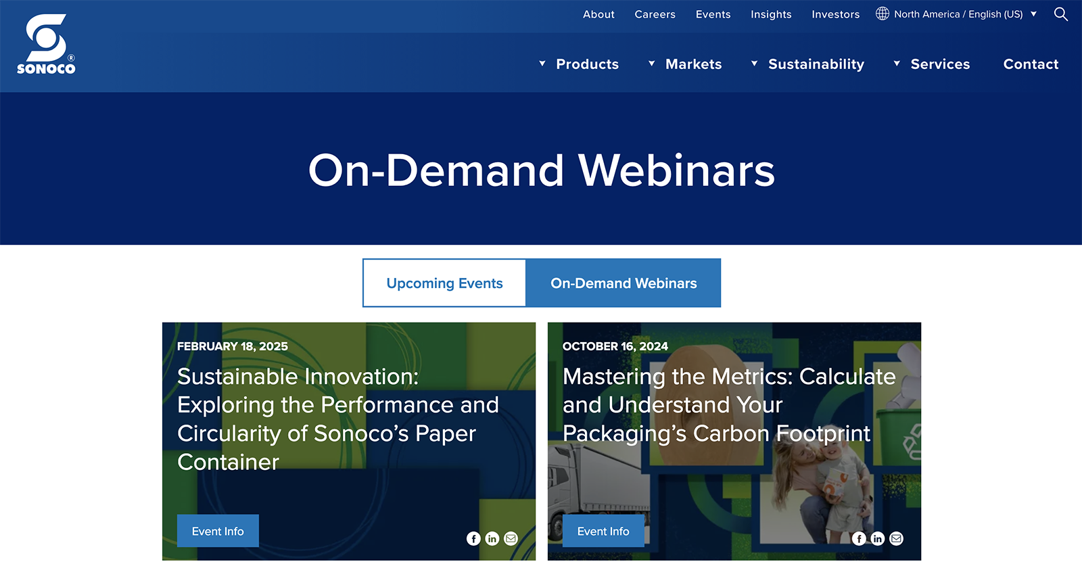Open the Mastering the Metrics webinar title

coord(729,405)
